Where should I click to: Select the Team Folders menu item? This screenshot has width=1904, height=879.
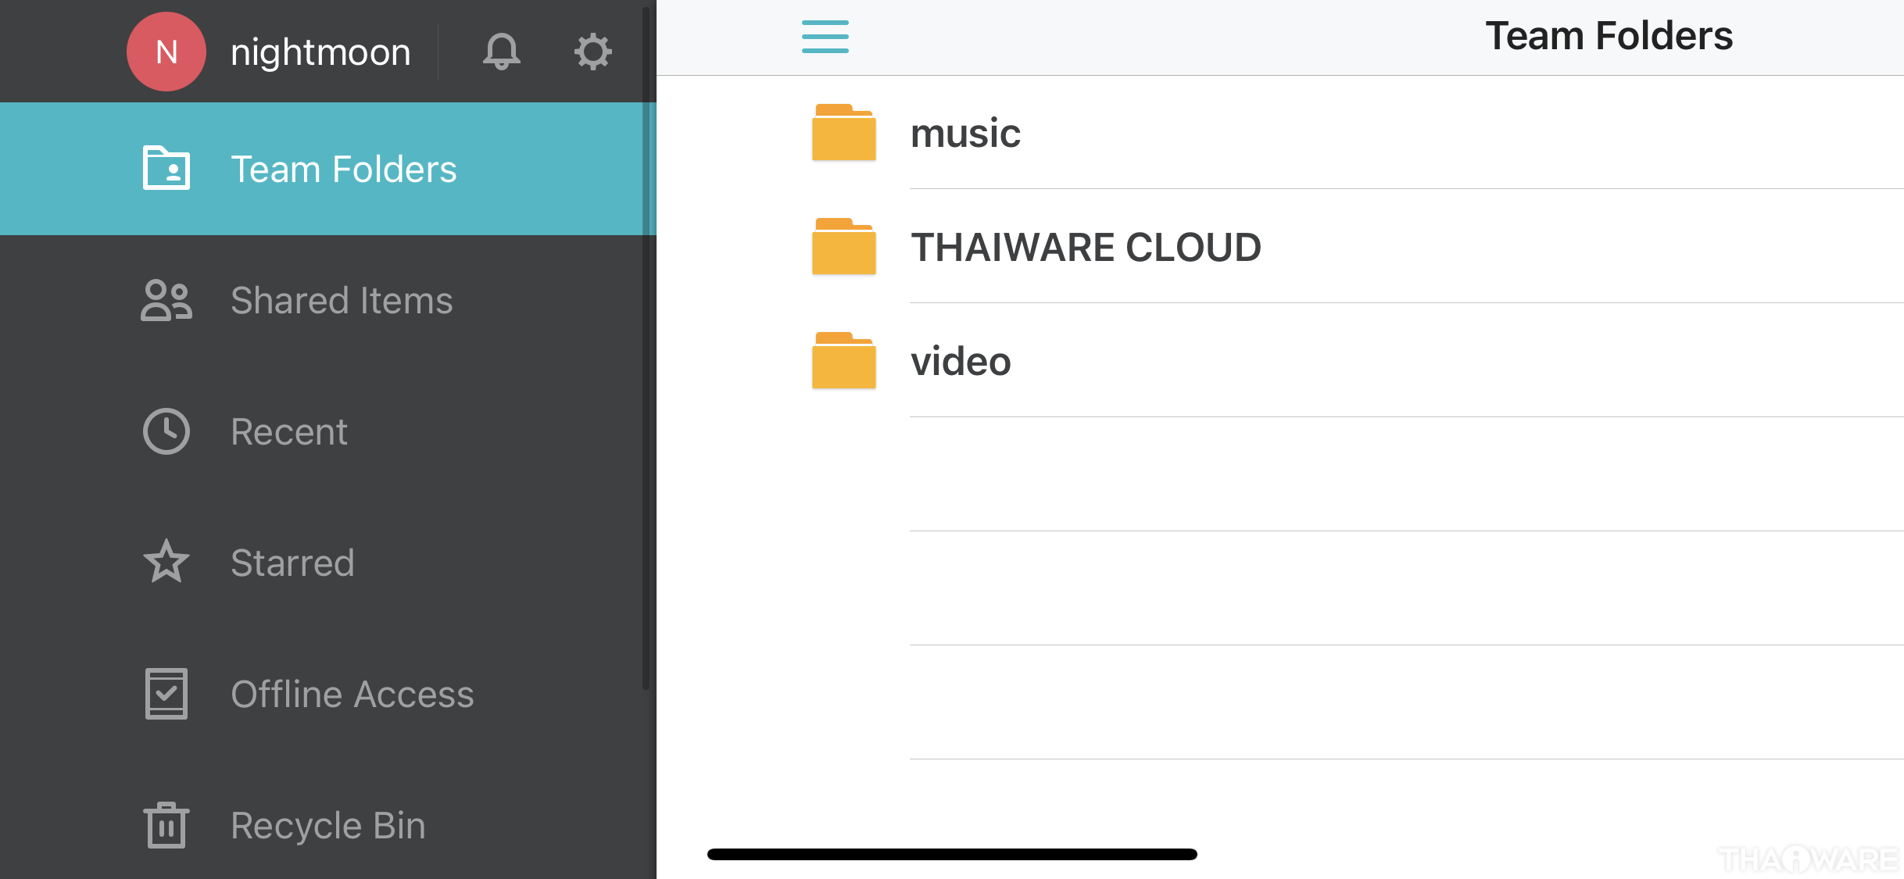point(344,170)
